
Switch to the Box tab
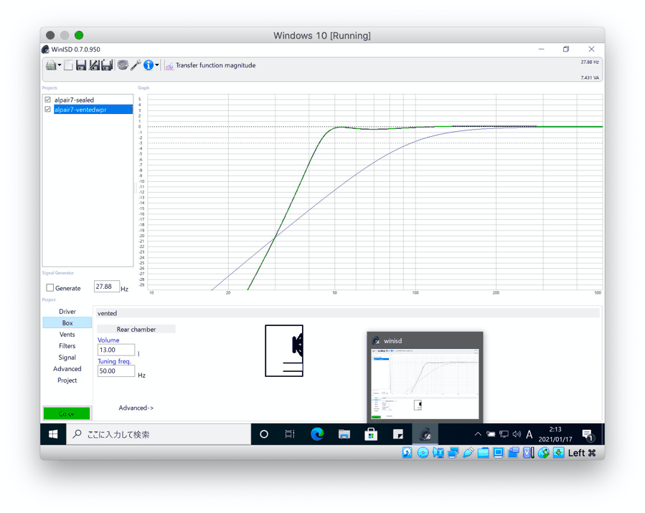[67, 323]
